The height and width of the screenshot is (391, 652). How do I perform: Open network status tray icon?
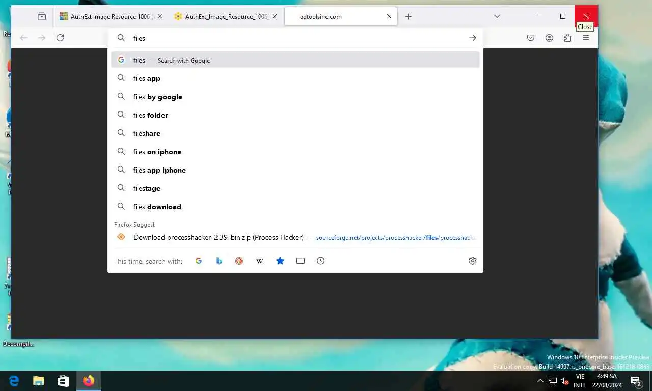(553, 381)
